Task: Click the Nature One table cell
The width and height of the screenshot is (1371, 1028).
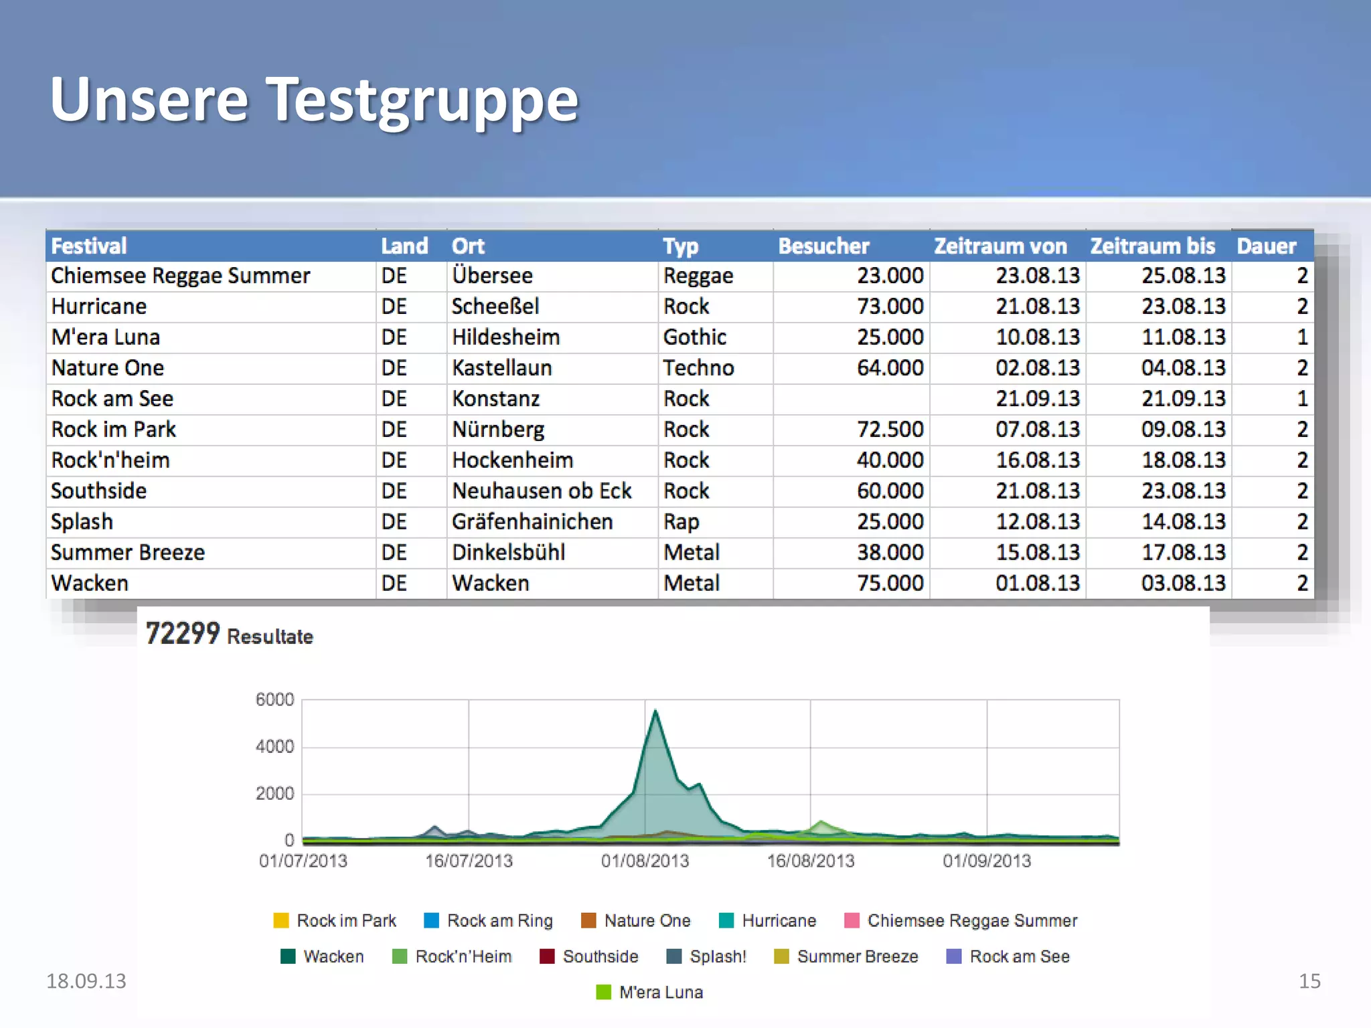Action: click(211, 368)
